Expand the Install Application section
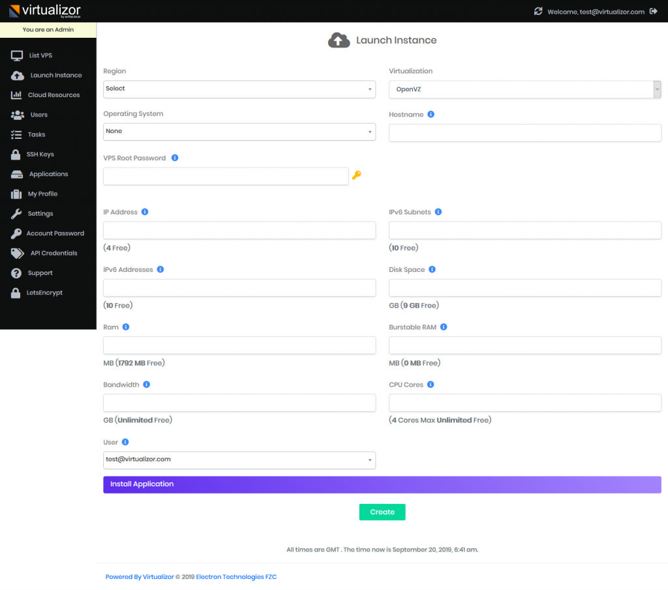 pos(382,484)
